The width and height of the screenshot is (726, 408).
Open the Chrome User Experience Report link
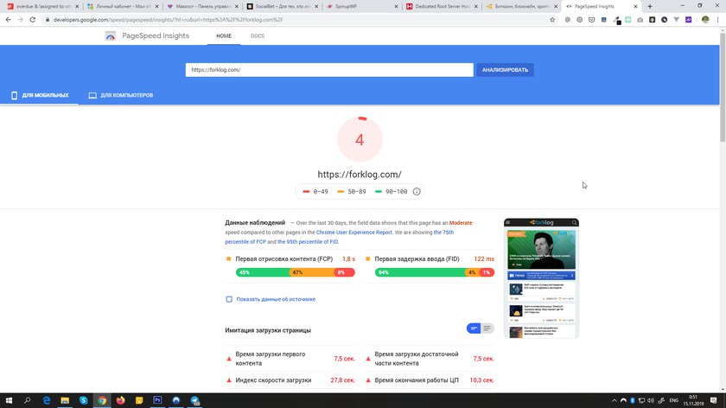[x=353, y=233]
